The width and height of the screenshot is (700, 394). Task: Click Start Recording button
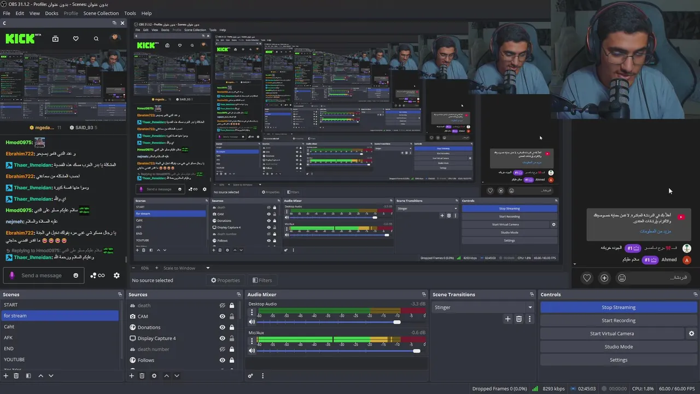click(x=619, y=320)
